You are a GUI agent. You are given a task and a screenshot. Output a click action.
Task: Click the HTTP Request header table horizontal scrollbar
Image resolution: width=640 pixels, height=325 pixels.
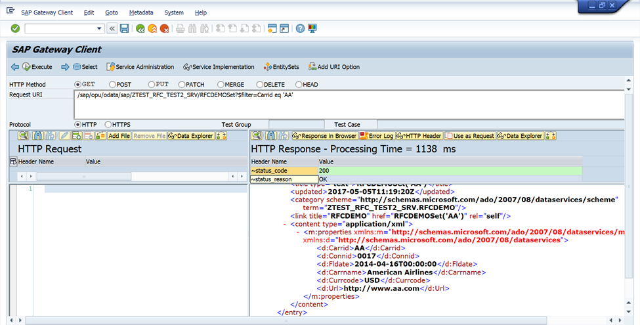coord(84,177)
